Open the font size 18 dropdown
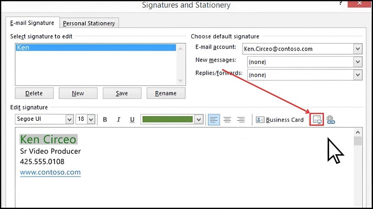This screenshot has height=209, width=373. [91, 119]
